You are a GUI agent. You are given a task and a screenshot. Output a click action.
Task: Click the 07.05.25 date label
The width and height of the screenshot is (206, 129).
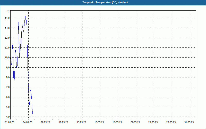(x=45, y=122)
